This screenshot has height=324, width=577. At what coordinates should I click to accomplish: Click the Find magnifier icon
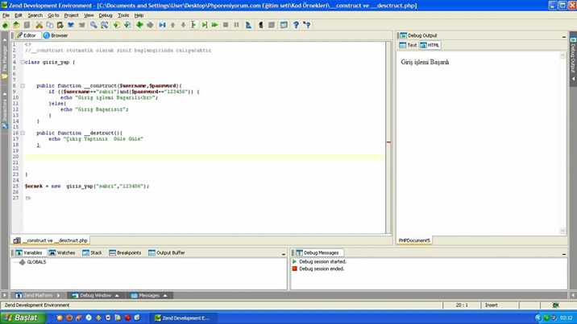pyautogui.click(x=93, y=25)
